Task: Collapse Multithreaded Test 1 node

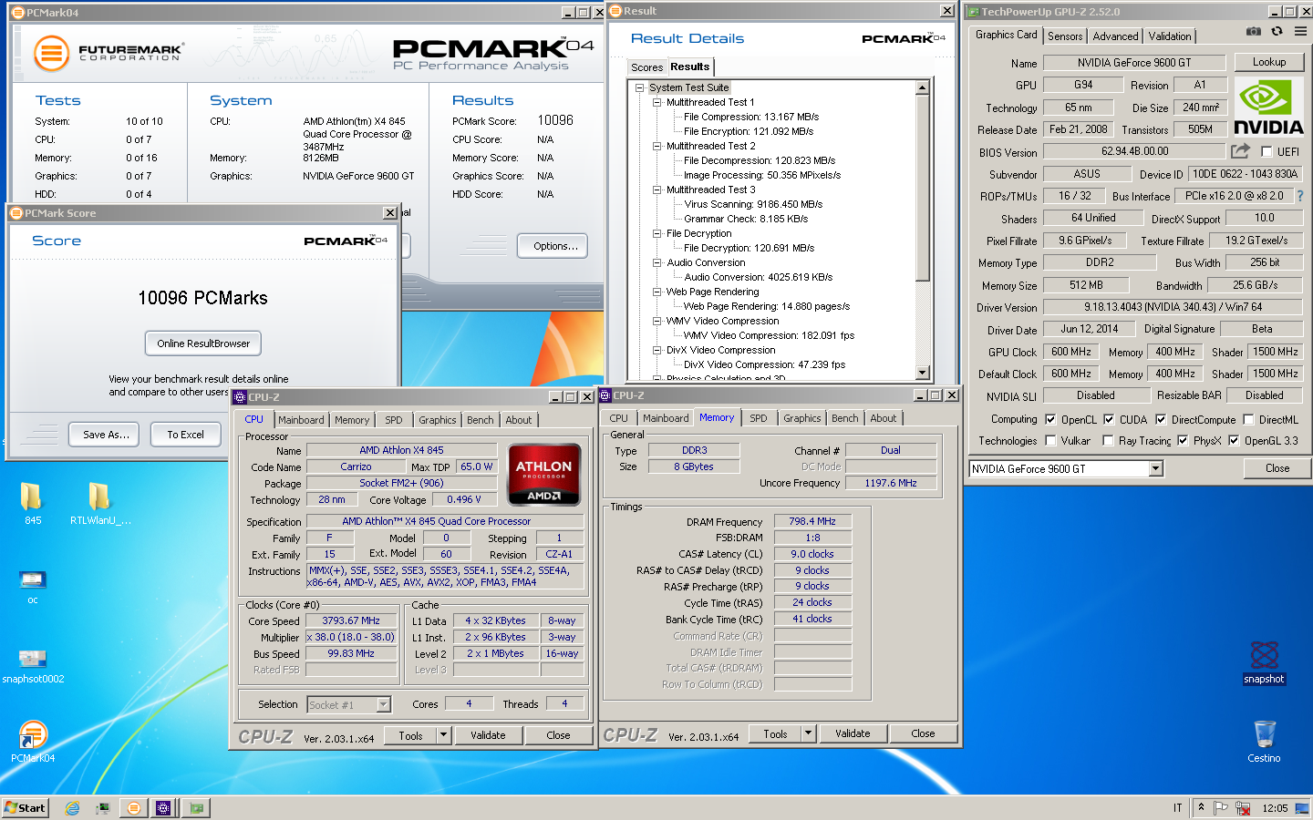Action: [x=656, y=102]
